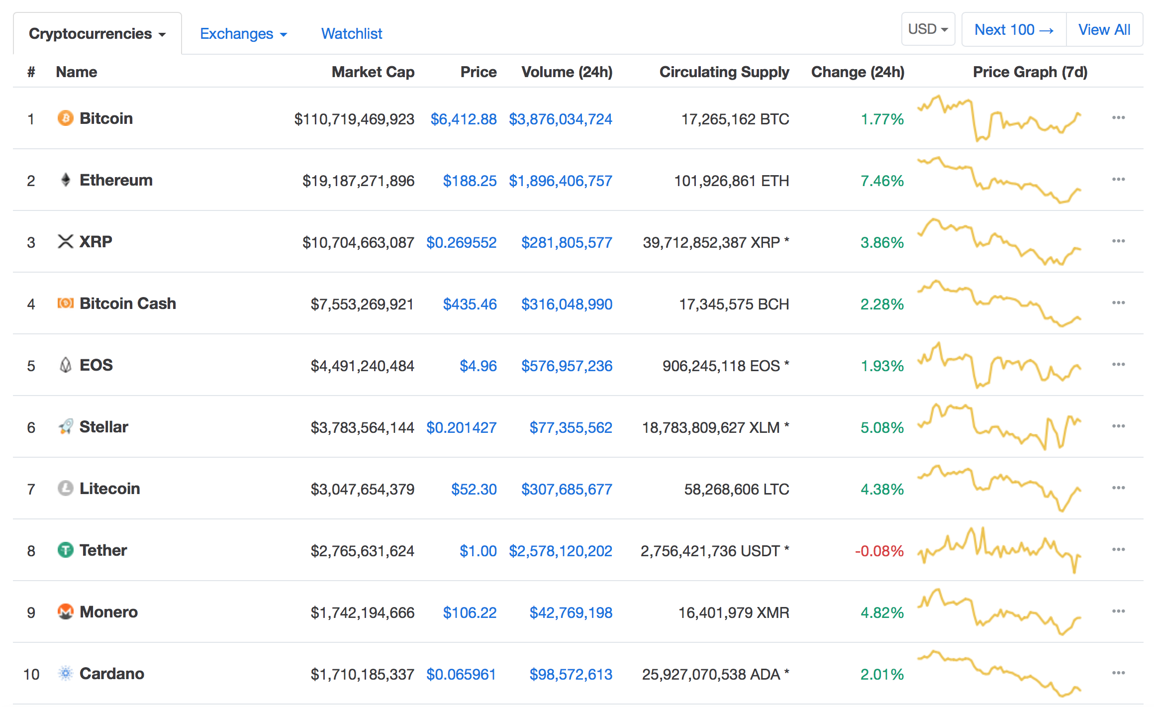Click the Ethereum diamond logo icon

point(65,180)
